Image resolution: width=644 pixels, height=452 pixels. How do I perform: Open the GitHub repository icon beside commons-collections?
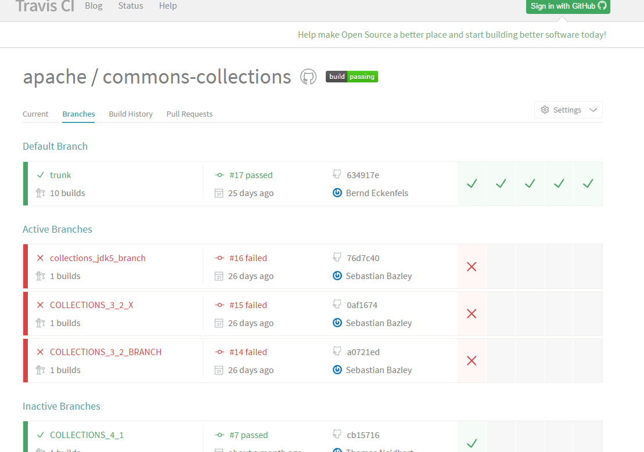(308, 77)
